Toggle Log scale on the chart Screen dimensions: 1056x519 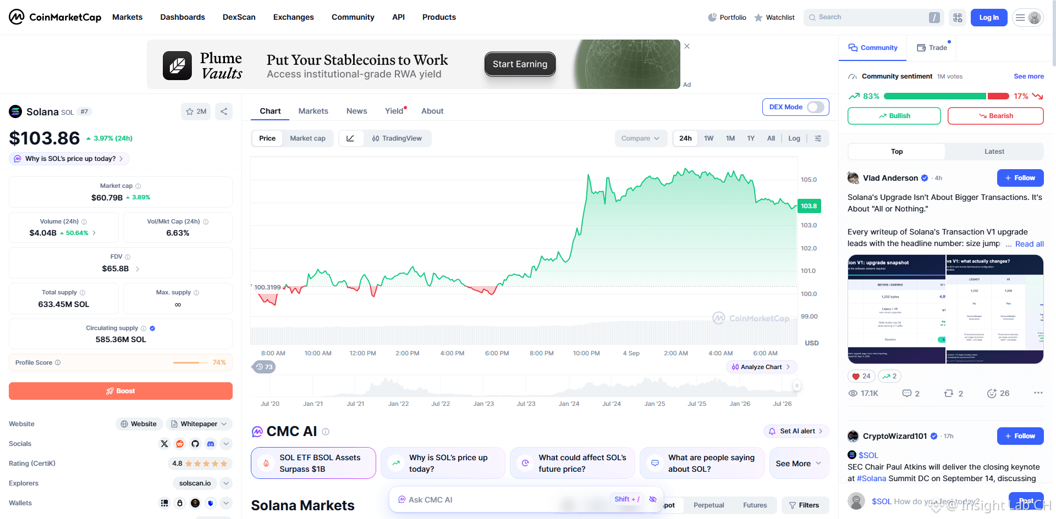point(794,138)
